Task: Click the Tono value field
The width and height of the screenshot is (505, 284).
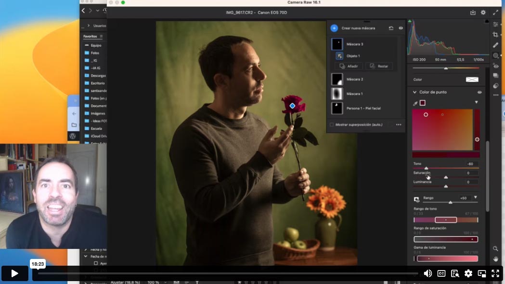Action: (470, 164)
